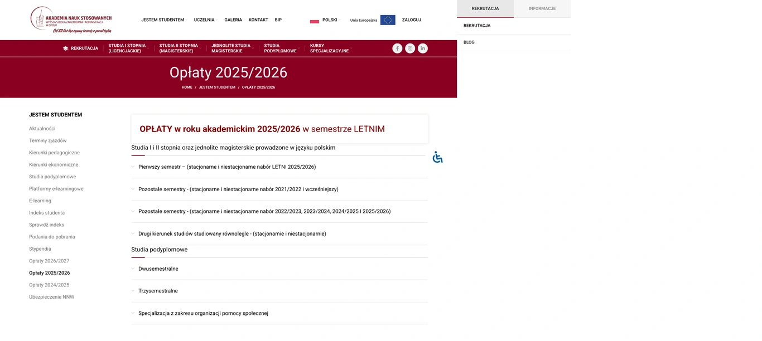Open the Kontakt menu item
Screen dimensions: 762x341
(x=258, y=20)
